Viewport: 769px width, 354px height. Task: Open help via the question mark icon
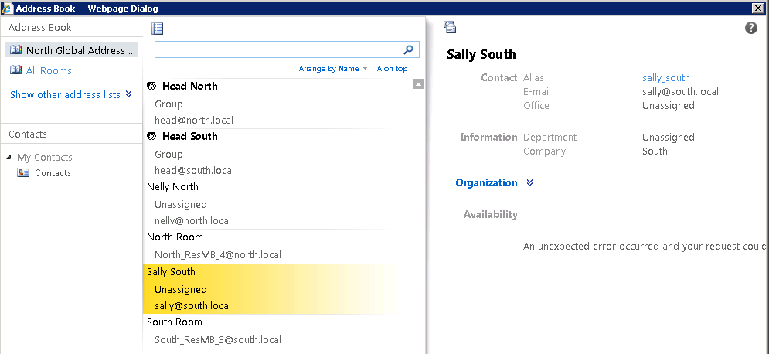click(x=750, y=28)
